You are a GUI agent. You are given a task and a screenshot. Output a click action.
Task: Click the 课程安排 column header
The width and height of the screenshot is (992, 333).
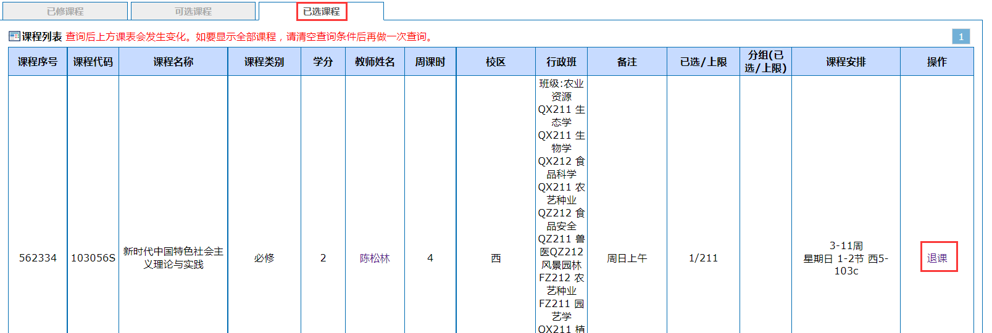tap(846, 62)
